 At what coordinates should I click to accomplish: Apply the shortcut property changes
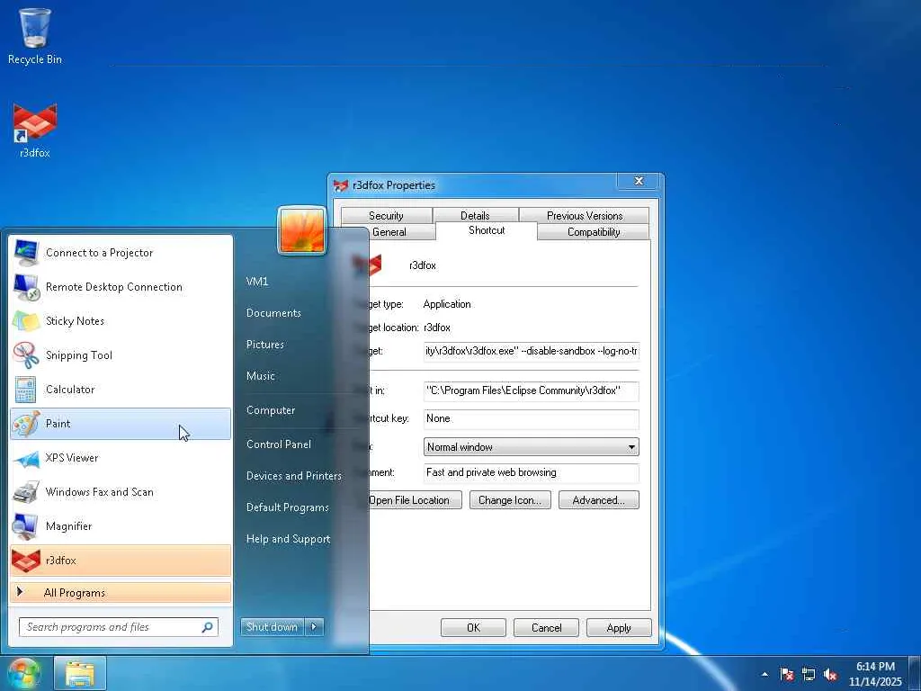tap(619, 627)
